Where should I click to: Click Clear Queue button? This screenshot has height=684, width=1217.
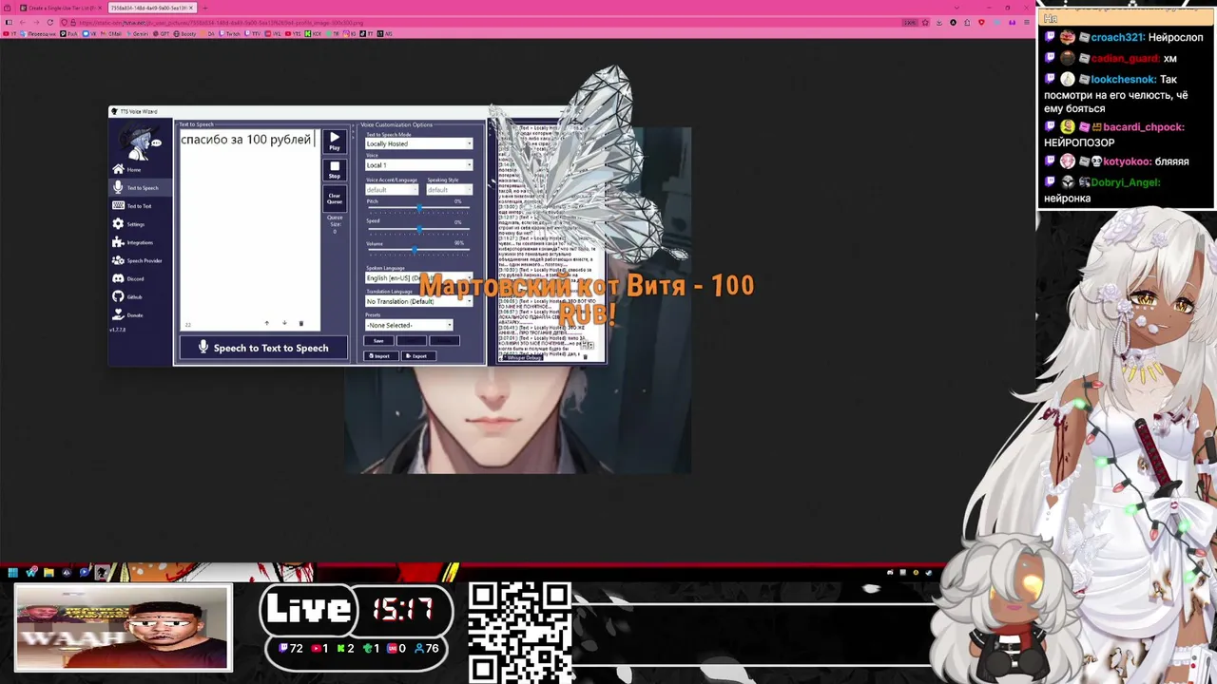pyautogui.click(x=335, y=198)
